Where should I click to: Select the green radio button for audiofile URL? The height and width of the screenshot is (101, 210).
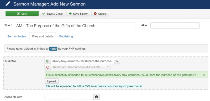(x=48, y=61)
